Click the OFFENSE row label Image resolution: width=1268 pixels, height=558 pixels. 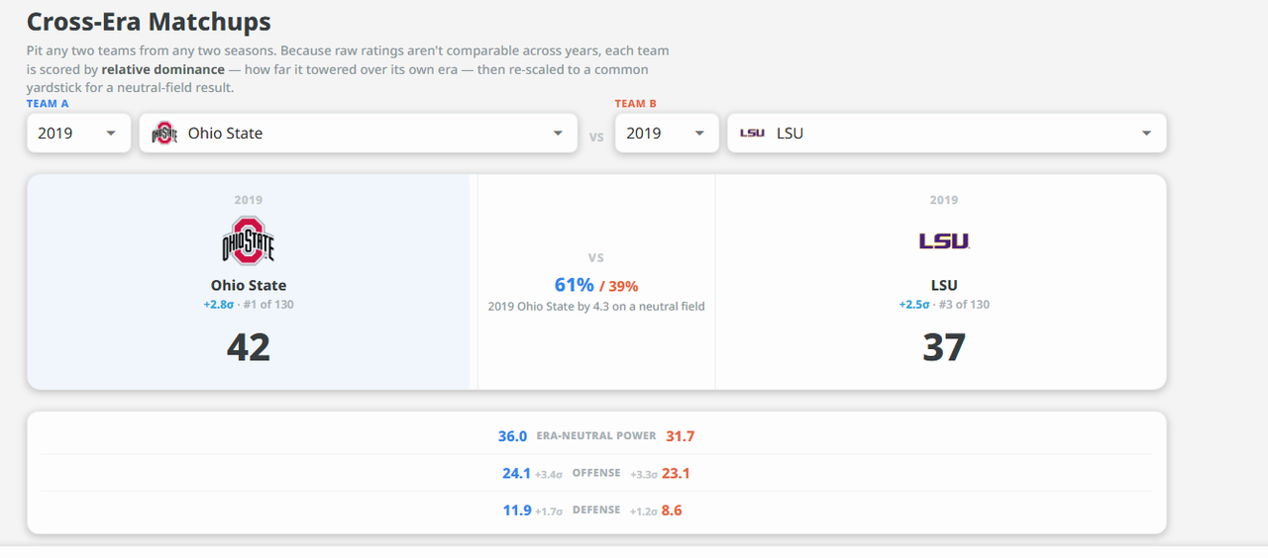[596, 473]
